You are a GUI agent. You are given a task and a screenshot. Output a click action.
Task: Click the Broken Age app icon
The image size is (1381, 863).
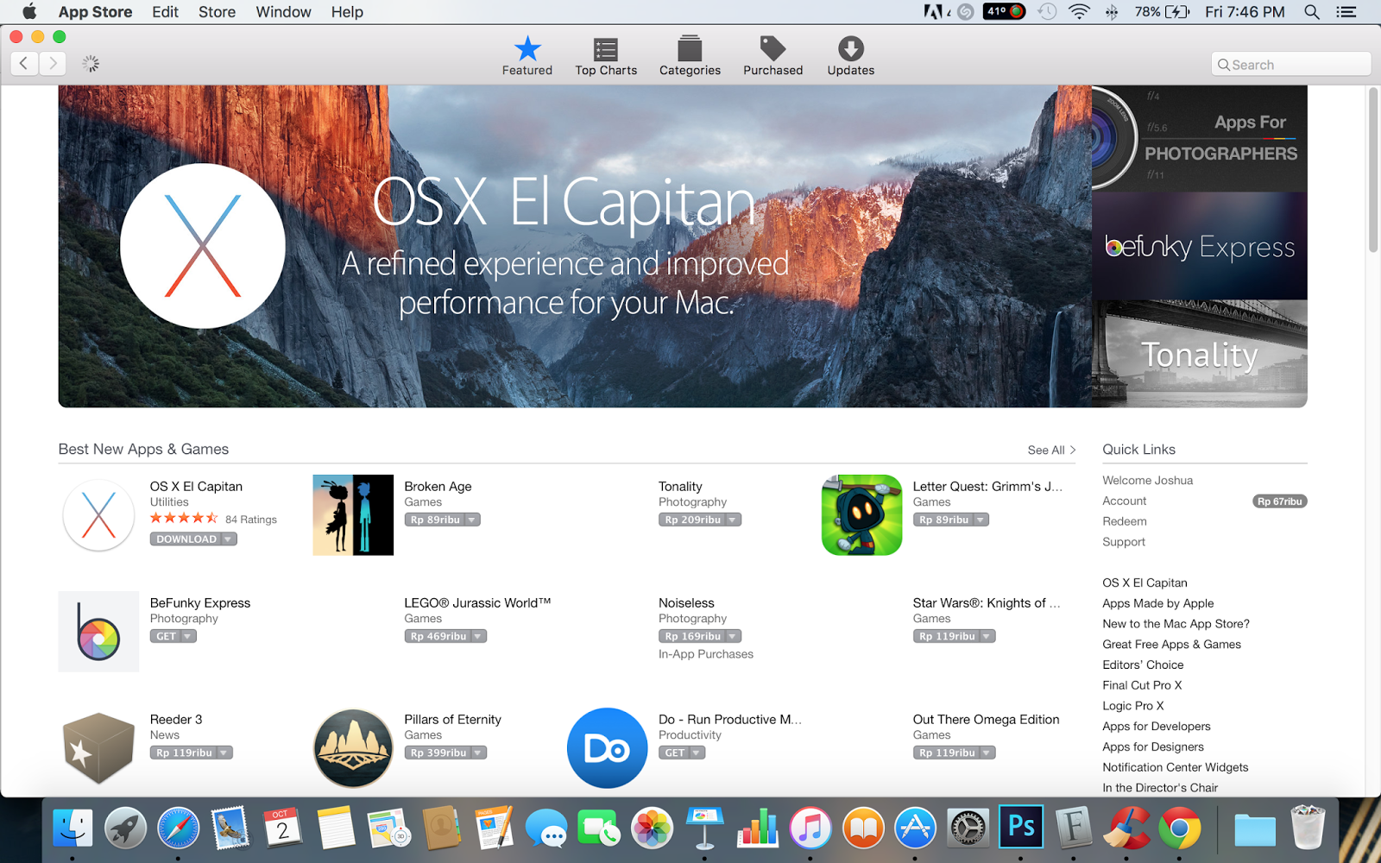[353, 515]
